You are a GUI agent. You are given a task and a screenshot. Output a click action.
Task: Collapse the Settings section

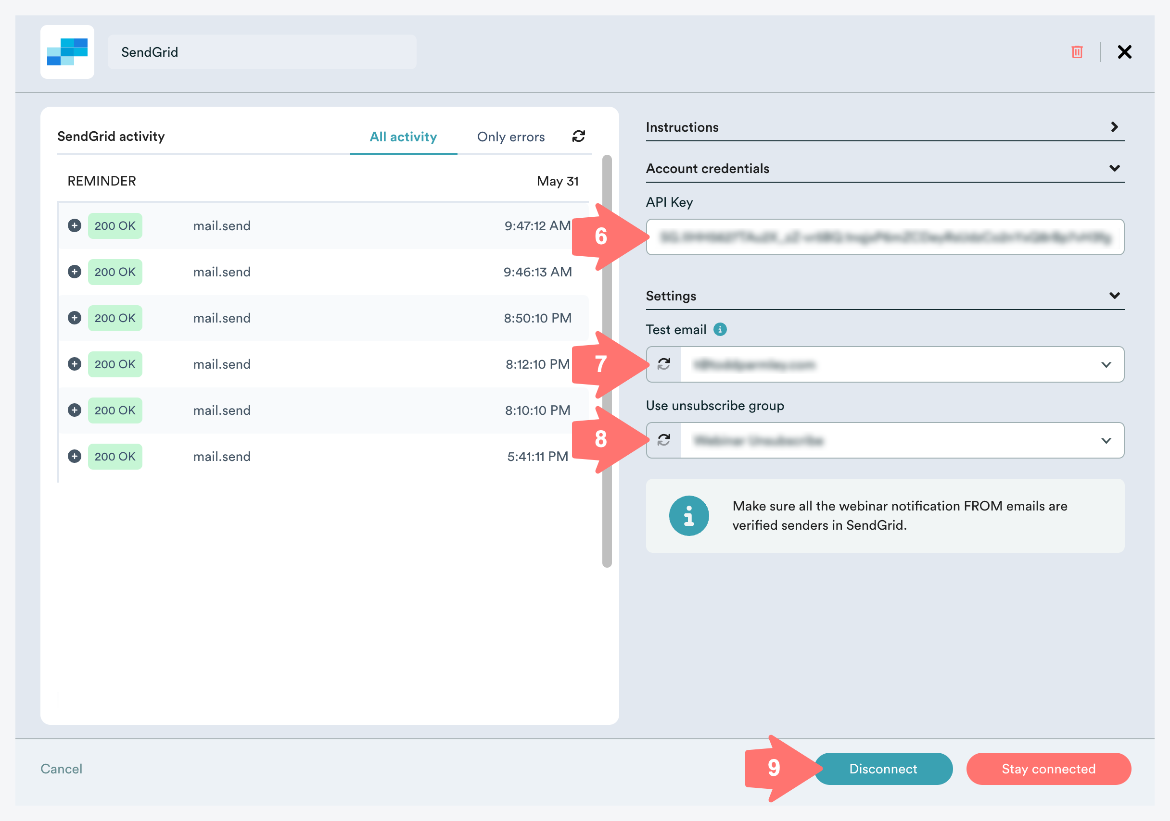[1114, 296]
